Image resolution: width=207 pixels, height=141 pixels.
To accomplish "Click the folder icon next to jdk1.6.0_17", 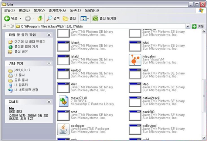I will [x=10, y=70].
